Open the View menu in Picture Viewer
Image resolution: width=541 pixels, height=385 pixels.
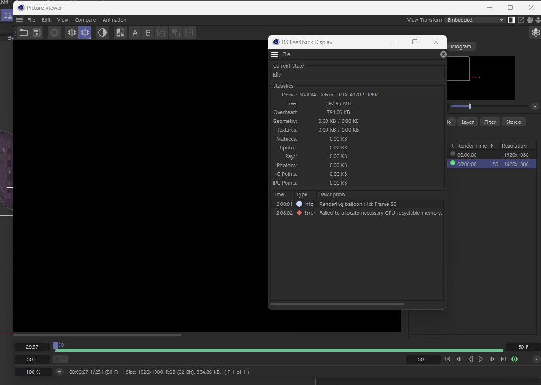[x=62, y=20]
